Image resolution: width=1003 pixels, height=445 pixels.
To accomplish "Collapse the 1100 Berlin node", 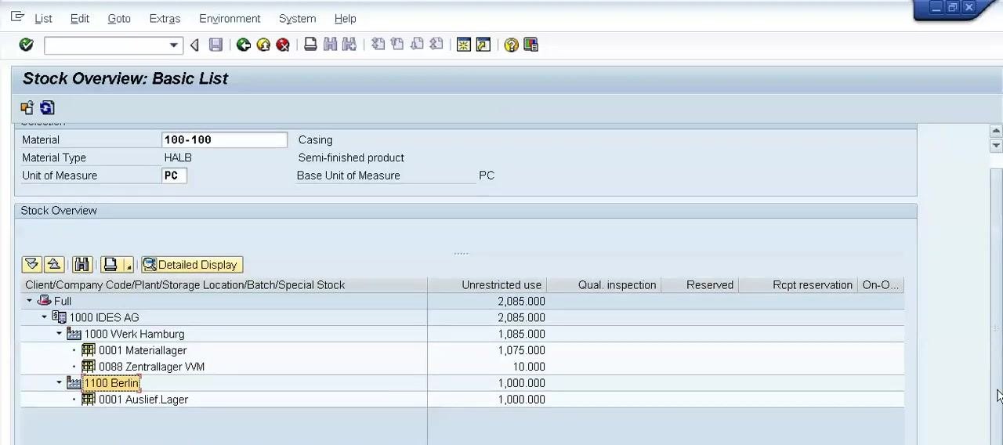I will click(x=59, y=383).
